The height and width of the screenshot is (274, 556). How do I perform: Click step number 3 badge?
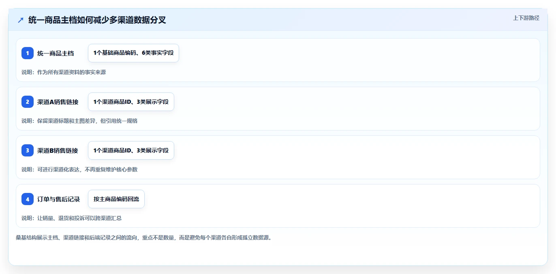pos(28,150)
